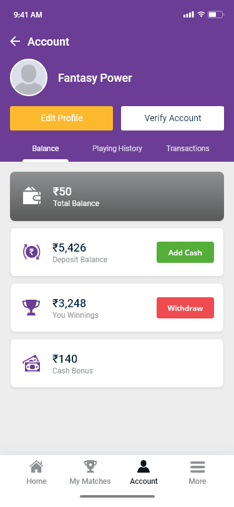Screen dimensions: 234x507
Task: Open the Transactions tab
Action: click(x=188, y=149)
